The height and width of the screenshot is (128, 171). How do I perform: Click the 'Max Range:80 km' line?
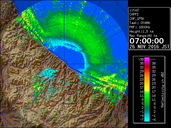(x=143, y=36)
